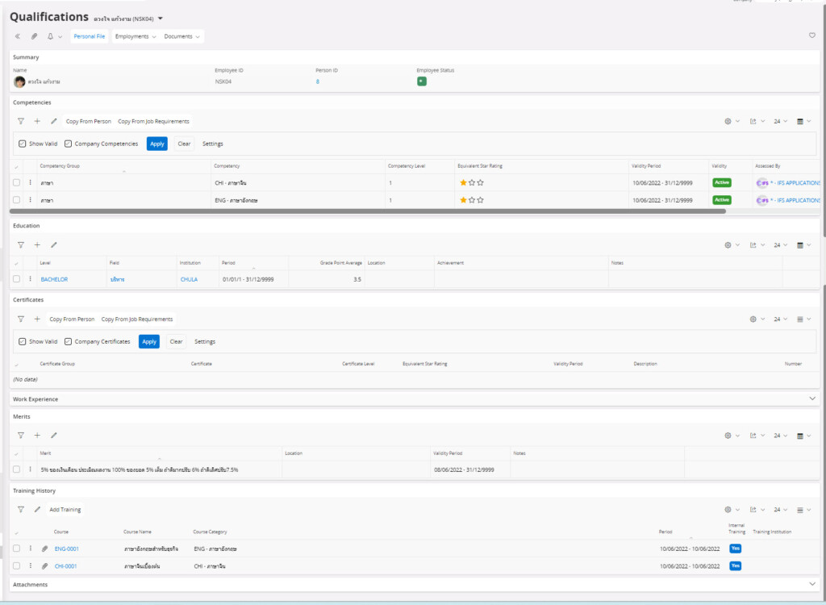Open the Personal File tab
This screenshot has width=826, height=605.
[x=90, y=36]
